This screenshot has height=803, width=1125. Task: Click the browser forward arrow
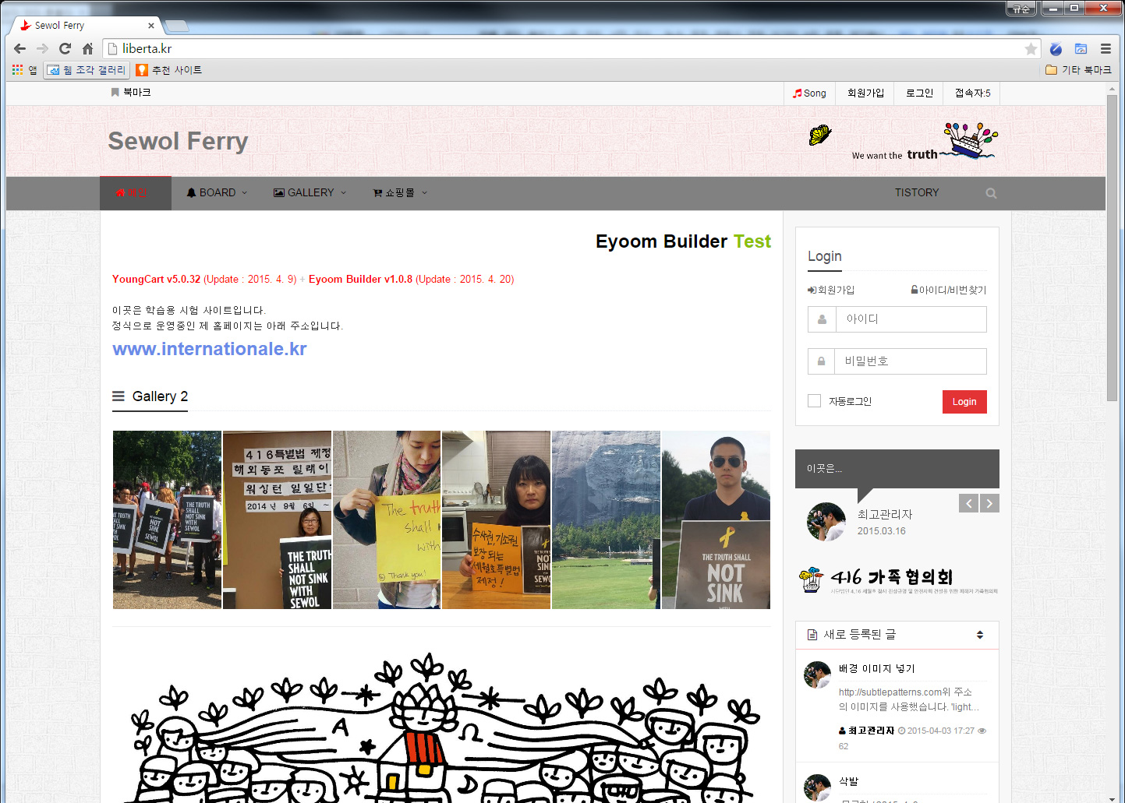click(42, 48)
